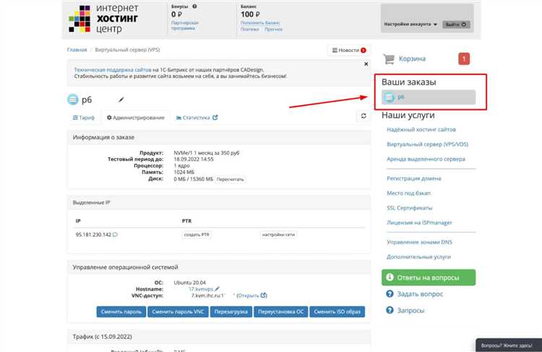Image resolution: width=542 pixels, height=352 pixels.
Task: Click the question icon beside Запросы
Action: point(390,310)
